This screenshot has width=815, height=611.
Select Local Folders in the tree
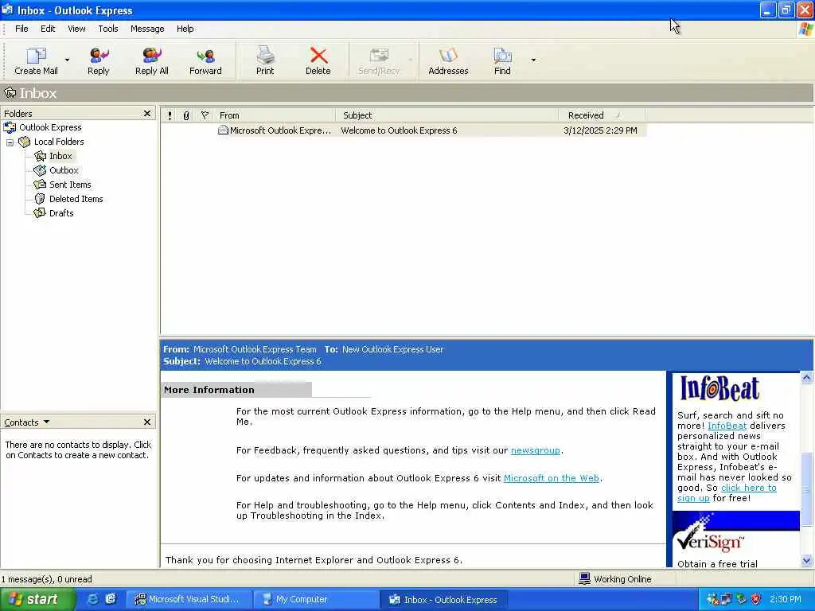point(58,142)
